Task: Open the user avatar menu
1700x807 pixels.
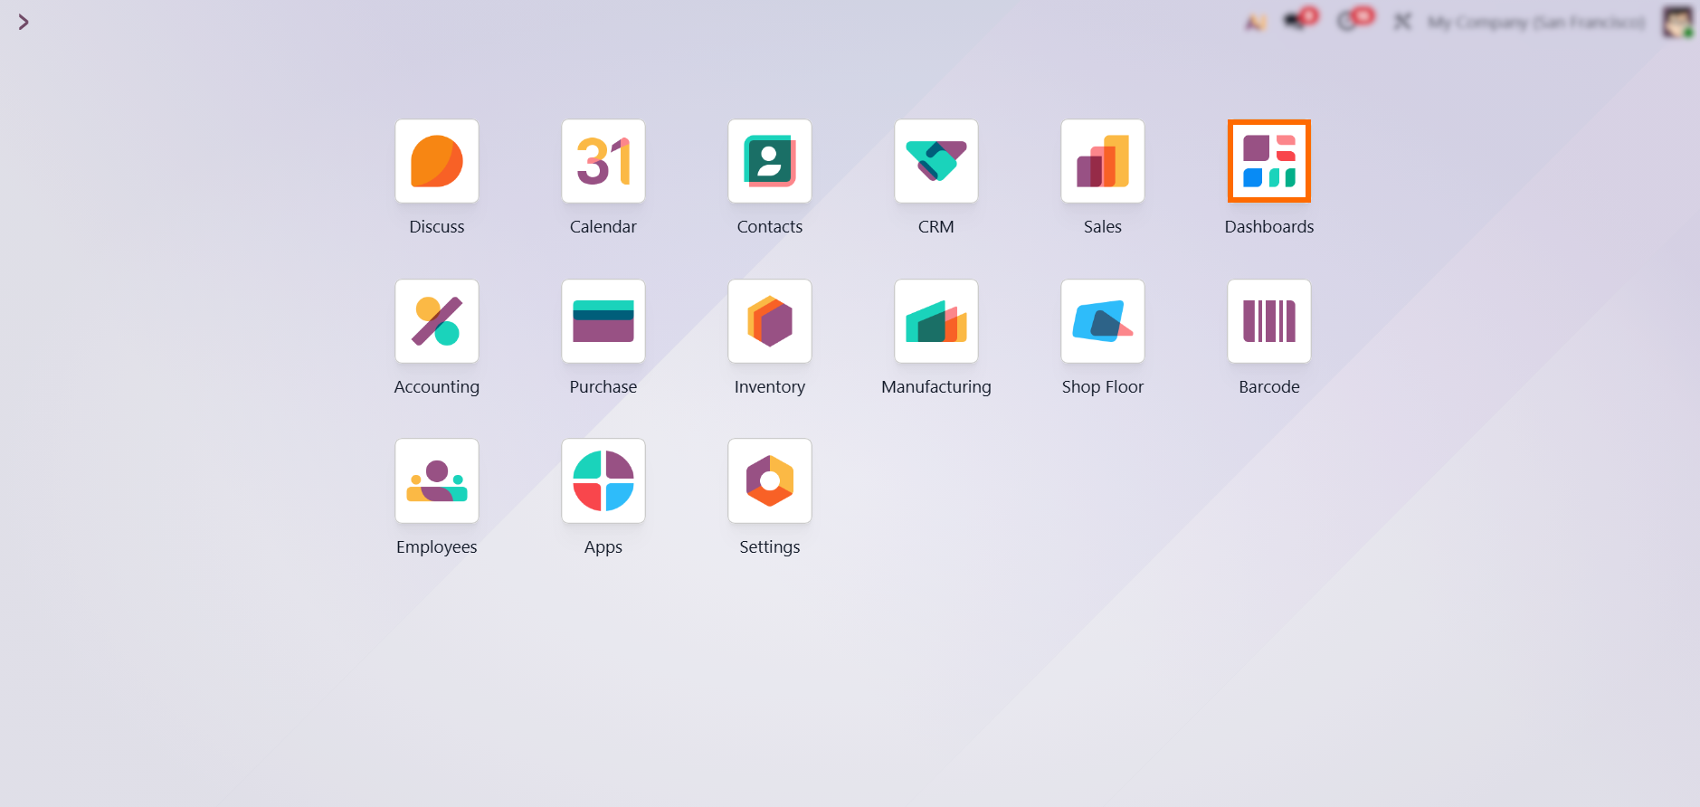Action: click(1676, 22)
